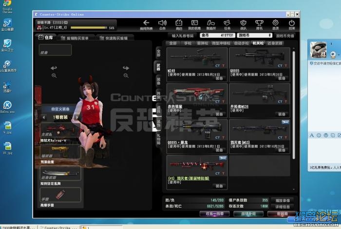Click the weapon list vertical scrollbar

(x=294, y=105)
